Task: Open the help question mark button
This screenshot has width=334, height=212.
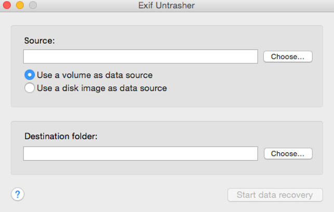Action: (18, 194)
